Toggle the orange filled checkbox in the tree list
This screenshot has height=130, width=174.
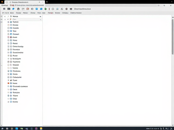[x=8, y=83]
